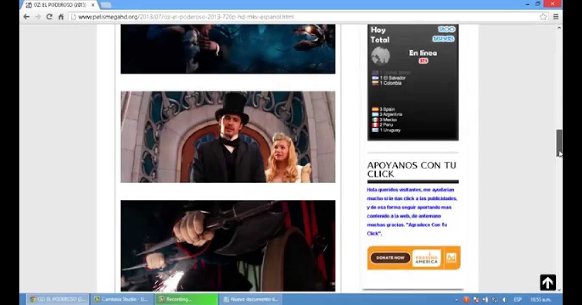Click the back-to-top arrow button
582x305 pixels.
click(x=548, y=283)
